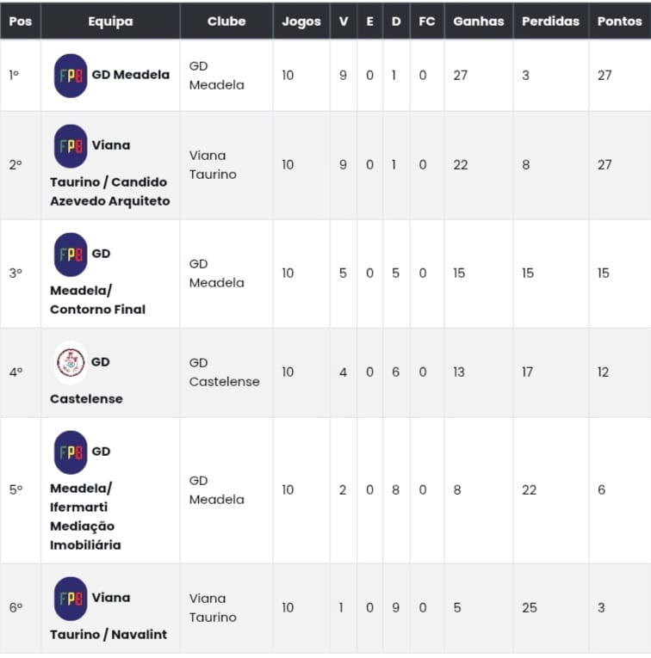Click the Clube column header
The image size is (651, 658).
(x=226, y=22)
